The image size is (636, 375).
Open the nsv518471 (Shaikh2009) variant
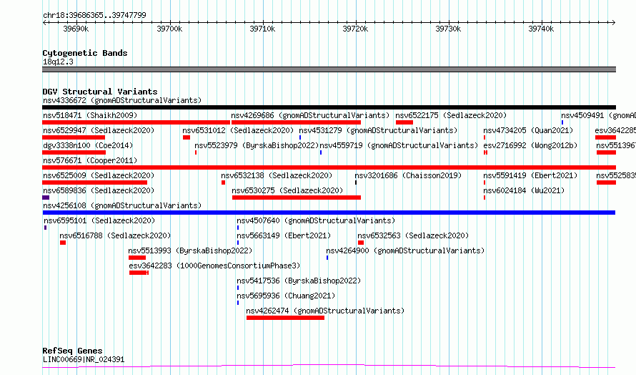pyautogui.click(x=90, y=115)
